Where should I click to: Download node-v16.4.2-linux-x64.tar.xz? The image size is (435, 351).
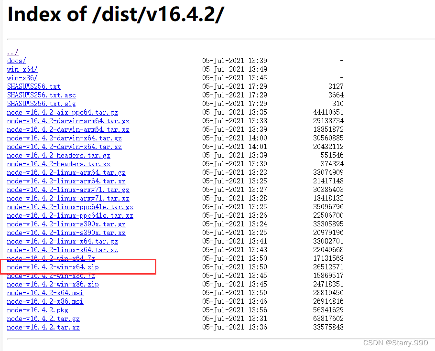tap(63, 250)
